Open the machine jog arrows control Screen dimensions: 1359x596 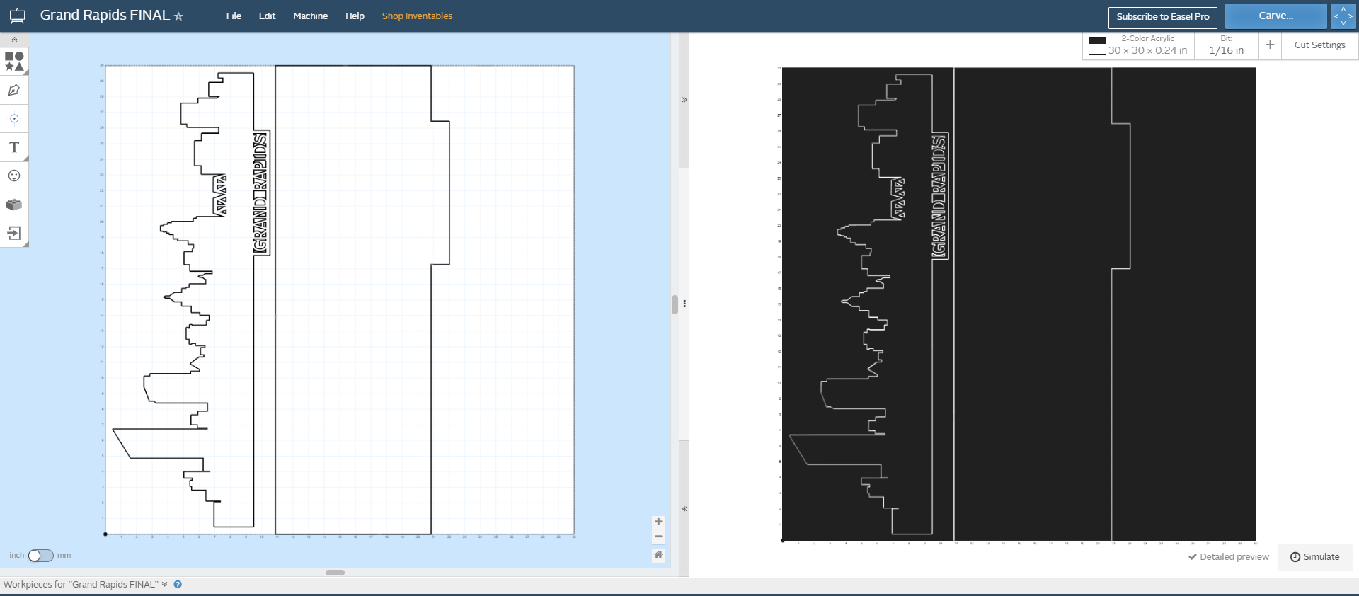[1343, 16]
